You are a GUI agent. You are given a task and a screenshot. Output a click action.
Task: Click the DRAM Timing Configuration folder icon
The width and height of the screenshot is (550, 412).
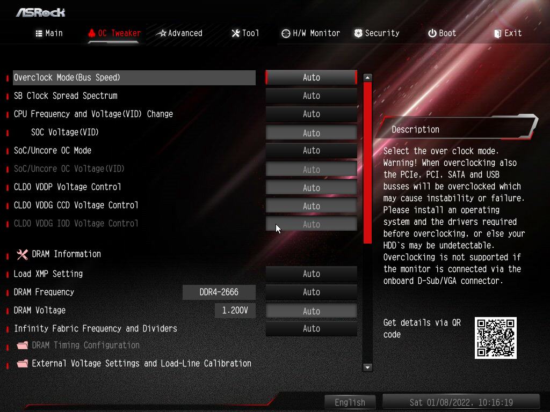point(22,345)
